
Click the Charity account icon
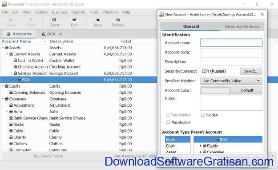[11, 137]
